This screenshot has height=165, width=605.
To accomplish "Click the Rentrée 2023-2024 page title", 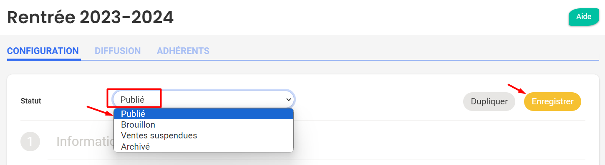I will click(x=91, y=17).
